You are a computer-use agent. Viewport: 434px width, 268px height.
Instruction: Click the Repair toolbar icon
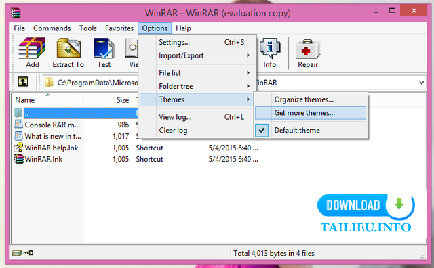pyautogui.click(x=308, y=49)
